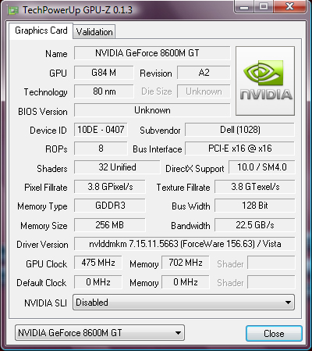312x351 pixels.
Task: Switch to the Validation tab
Action: click(94, 32)
